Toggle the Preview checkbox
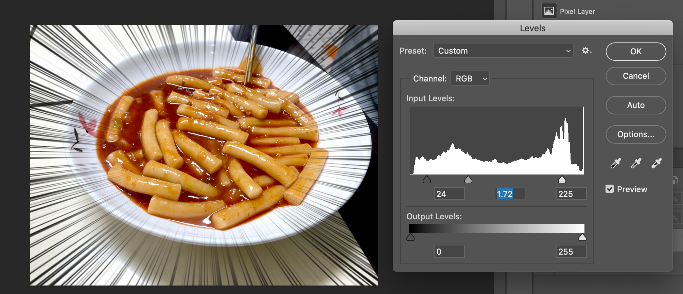683x294 pixels. point(610,189)
